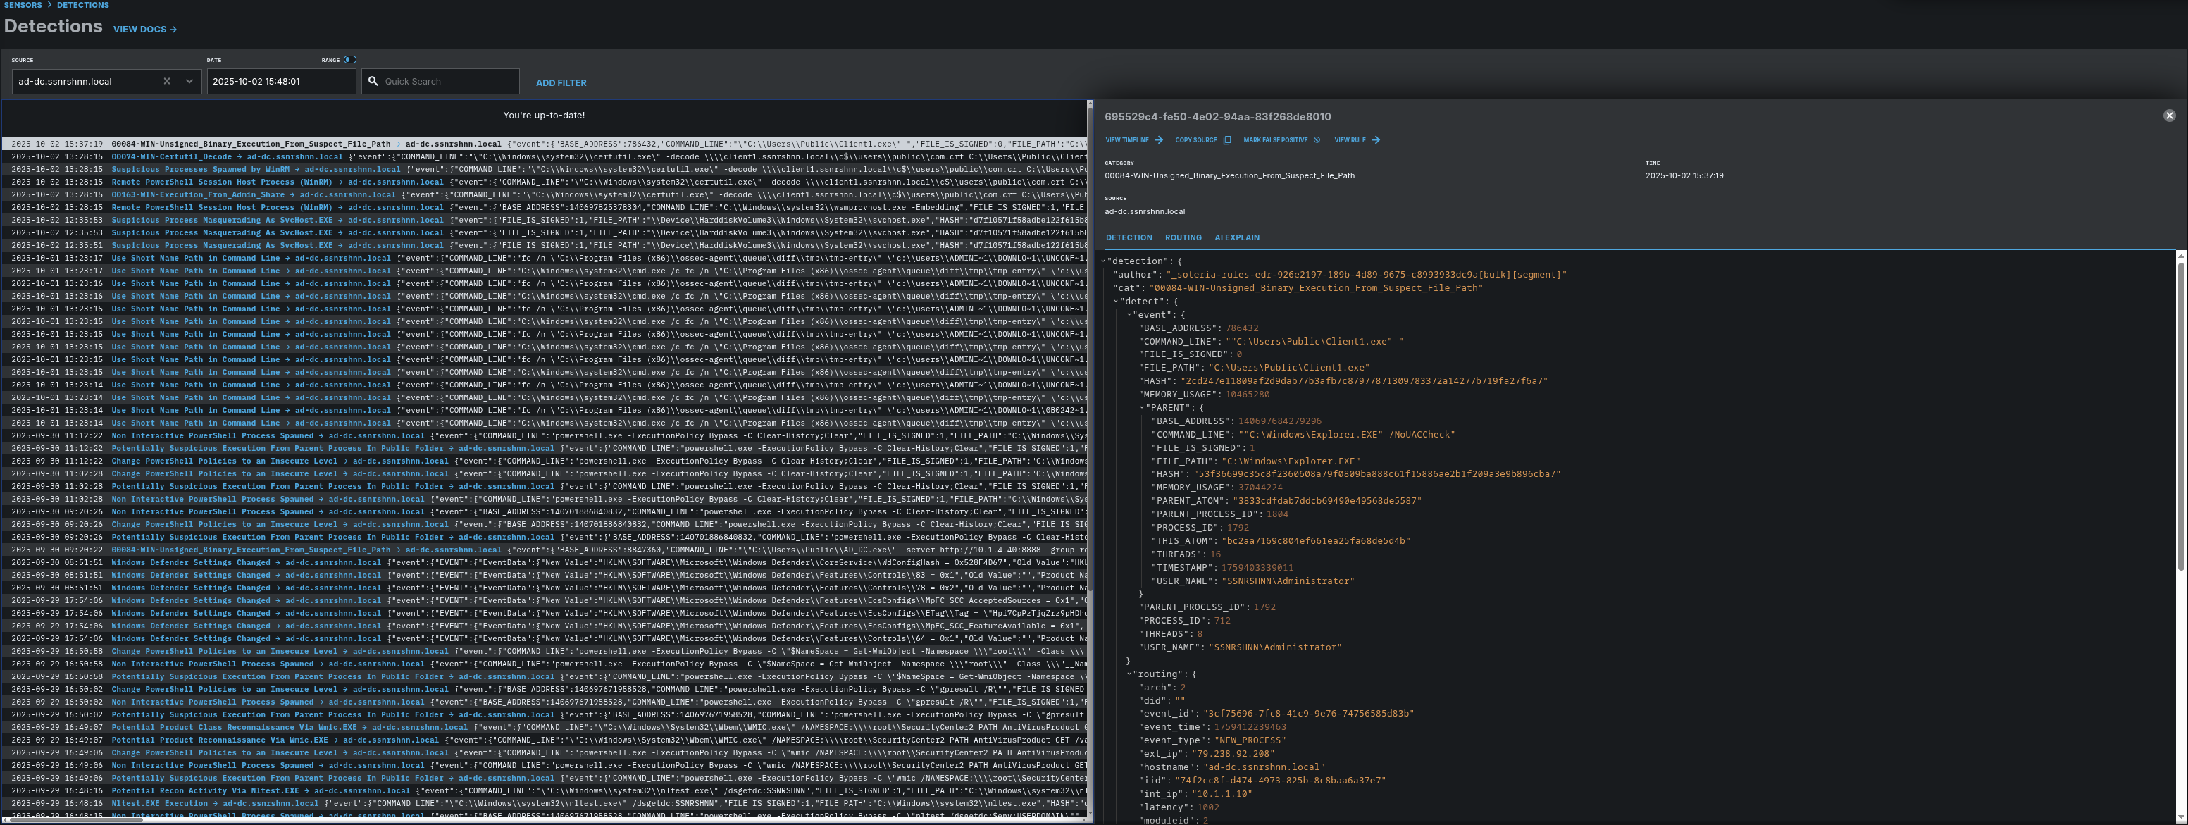This screenshot has height=825, width=2188.
Task: Click the View Rule arrow icon
Action: tap(1376, 140)
